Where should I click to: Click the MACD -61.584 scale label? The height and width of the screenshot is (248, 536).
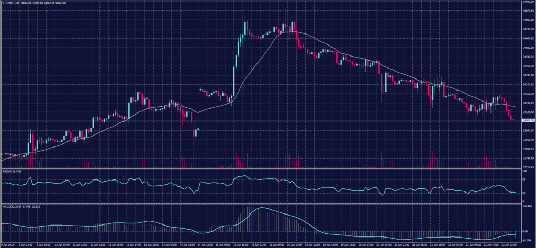coord(527,240)
